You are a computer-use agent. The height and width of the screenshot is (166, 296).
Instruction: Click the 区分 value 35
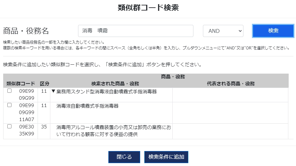tap(44, 127)
